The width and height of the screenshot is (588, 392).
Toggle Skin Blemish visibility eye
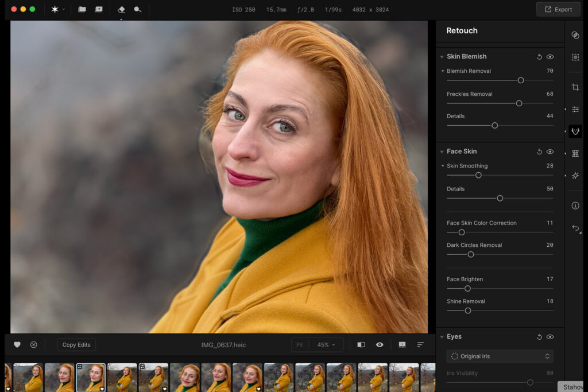tap(550, 57)
